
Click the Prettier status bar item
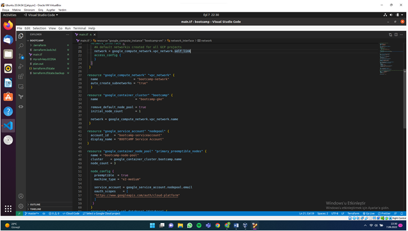coord(384,214)
